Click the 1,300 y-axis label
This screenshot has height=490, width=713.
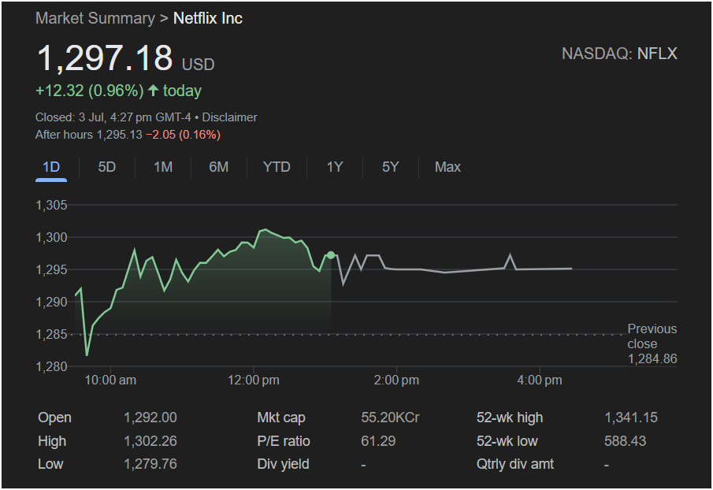point(51,237)
